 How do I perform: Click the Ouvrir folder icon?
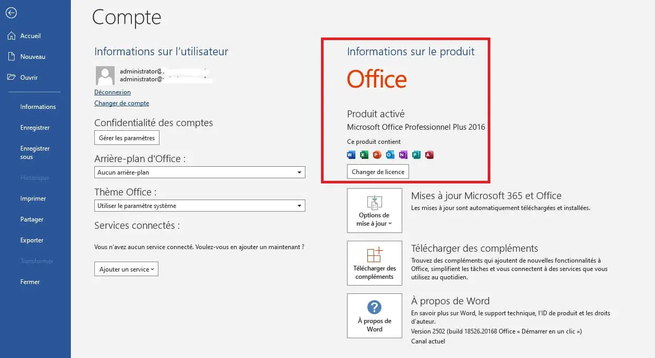(x=11, y=78)
